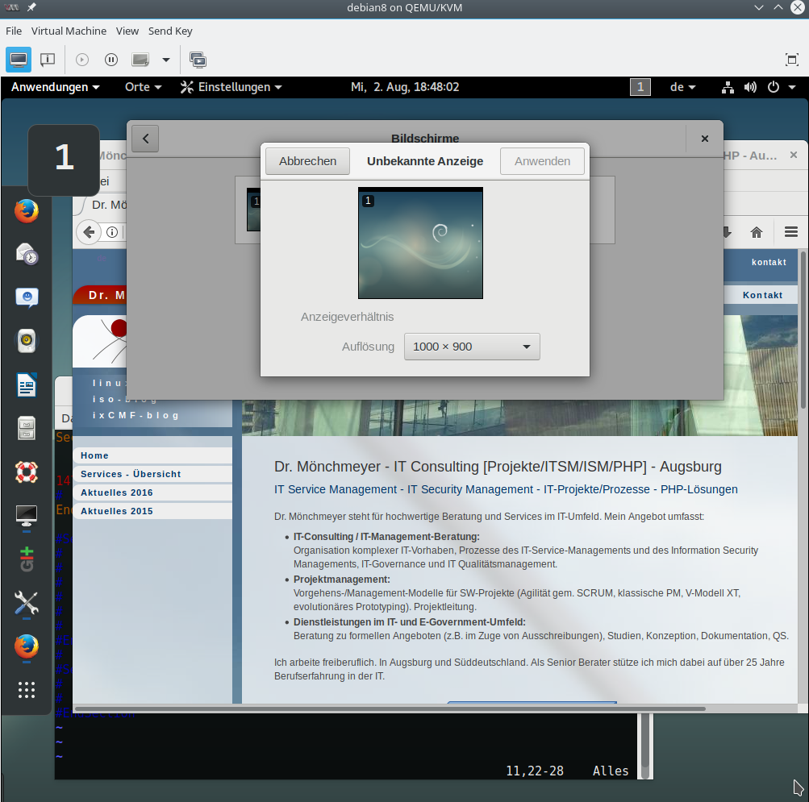Expand the system menu arrow beside power icon
This screenshot has height=802, width=809.
point(792,87)
